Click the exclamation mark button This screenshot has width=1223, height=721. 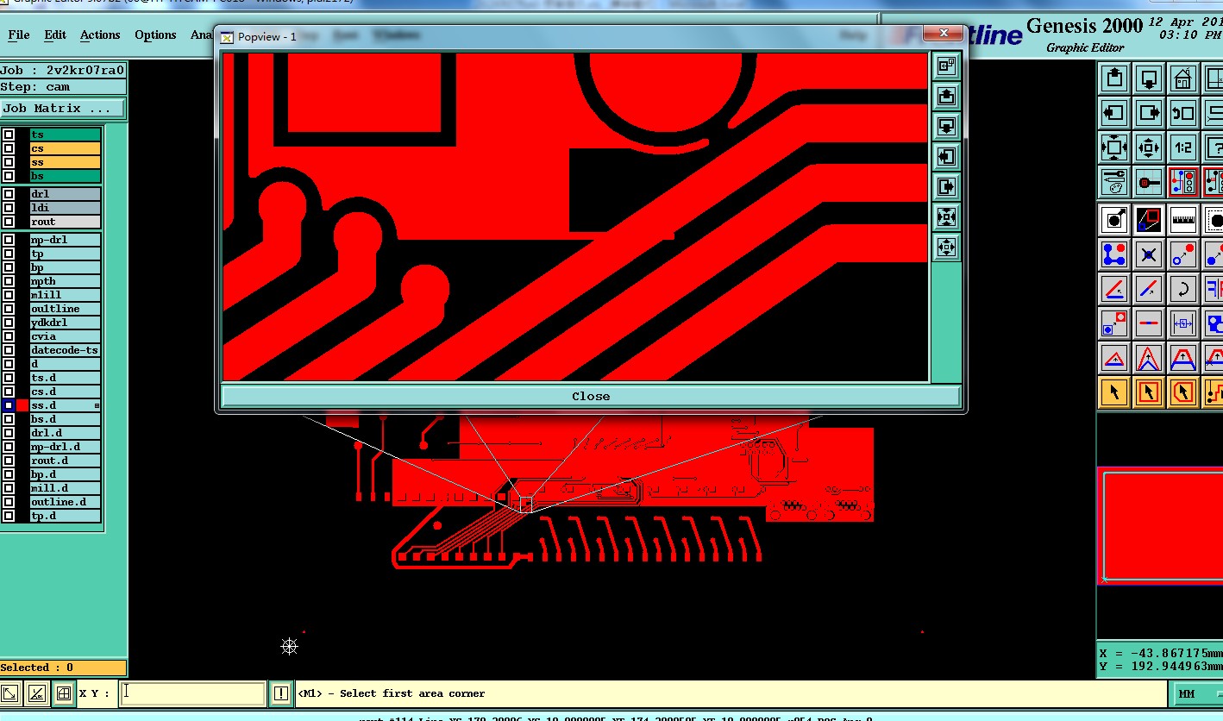(281, 693)
